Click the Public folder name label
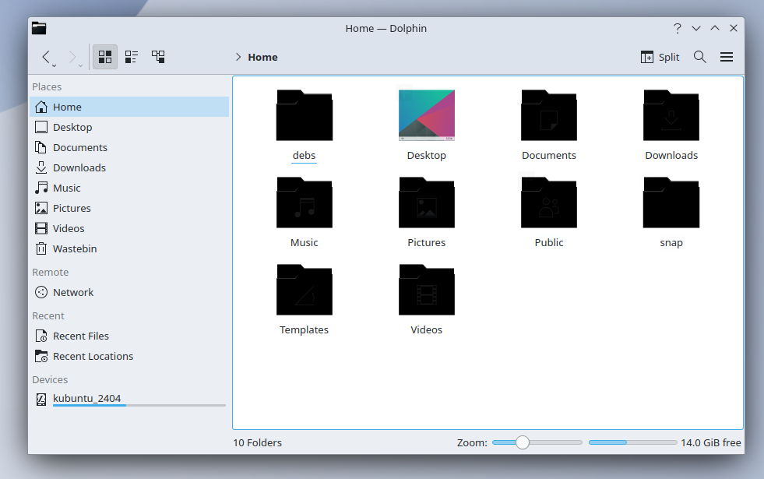This screenshot has height=479, width=764. (x=548, y=243)
